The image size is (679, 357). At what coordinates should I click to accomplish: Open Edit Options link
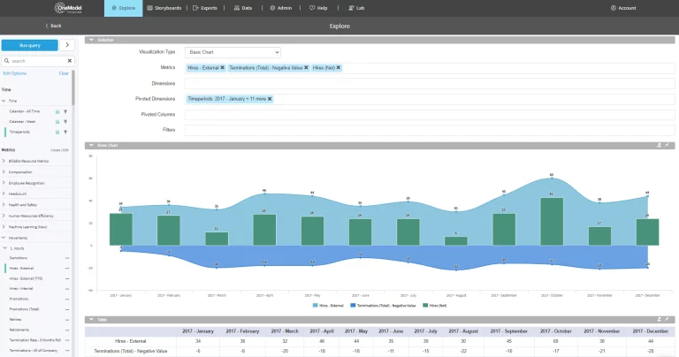pos(15,73)
